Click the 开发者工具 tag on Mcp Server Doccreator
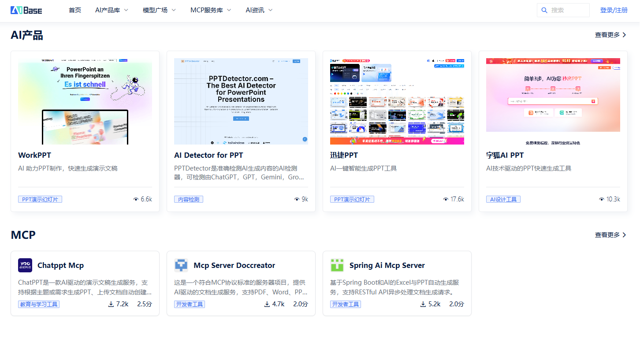Viewport: 640px width, 338px height. [x=190, y=304]
